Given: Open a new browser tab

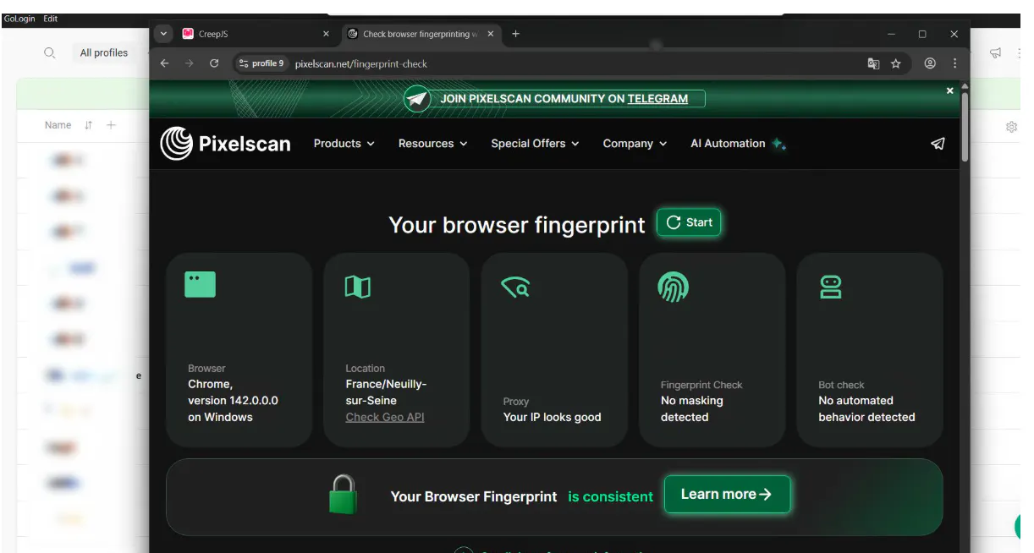Looking at the screenshot, I should pos(515,34).
